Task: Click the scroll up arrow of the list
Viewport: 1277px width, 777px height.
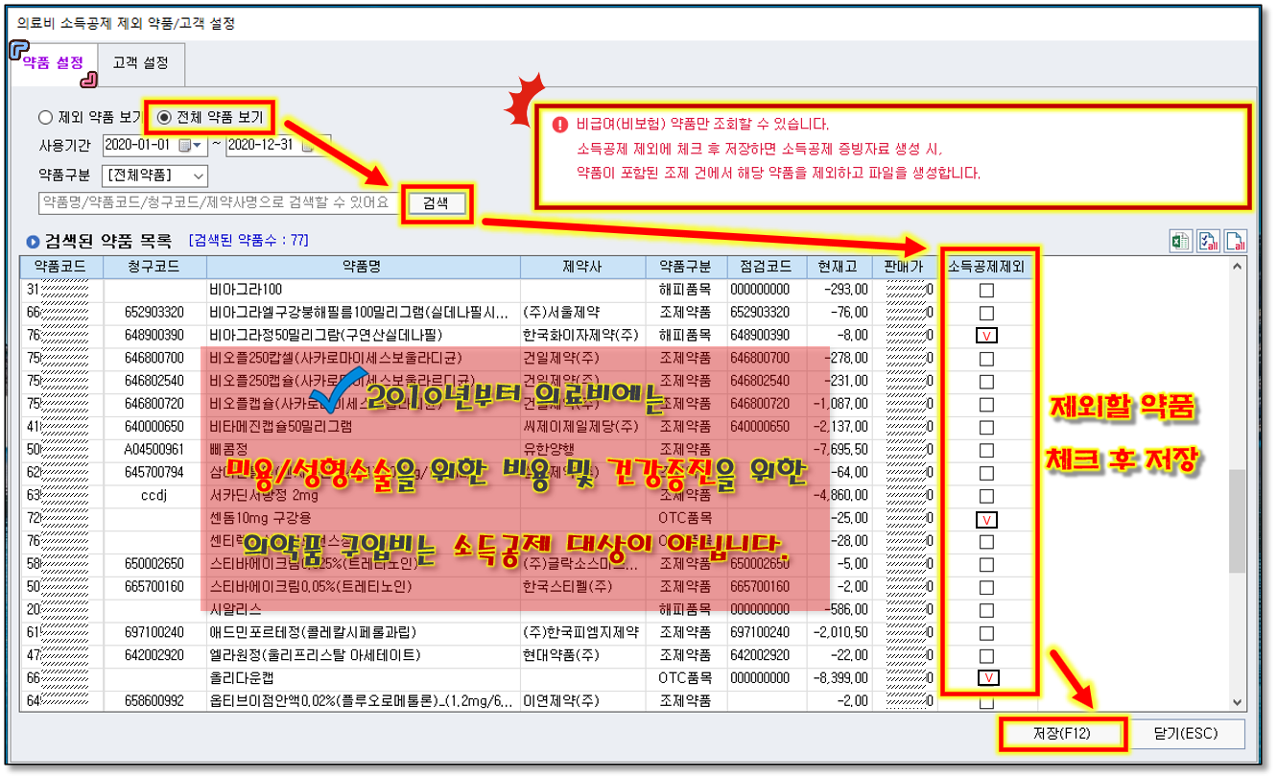Action: [1237, 268]
